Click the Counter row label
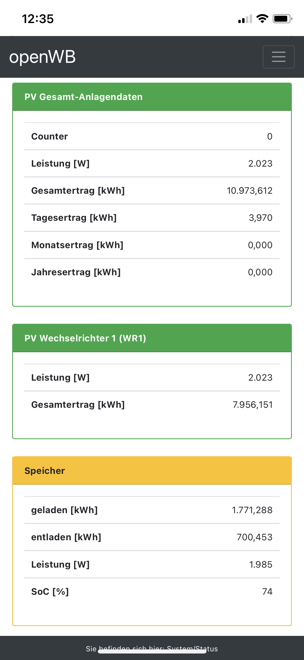Image resolution: width=304 pixels, height=660 pixels. 49,136
